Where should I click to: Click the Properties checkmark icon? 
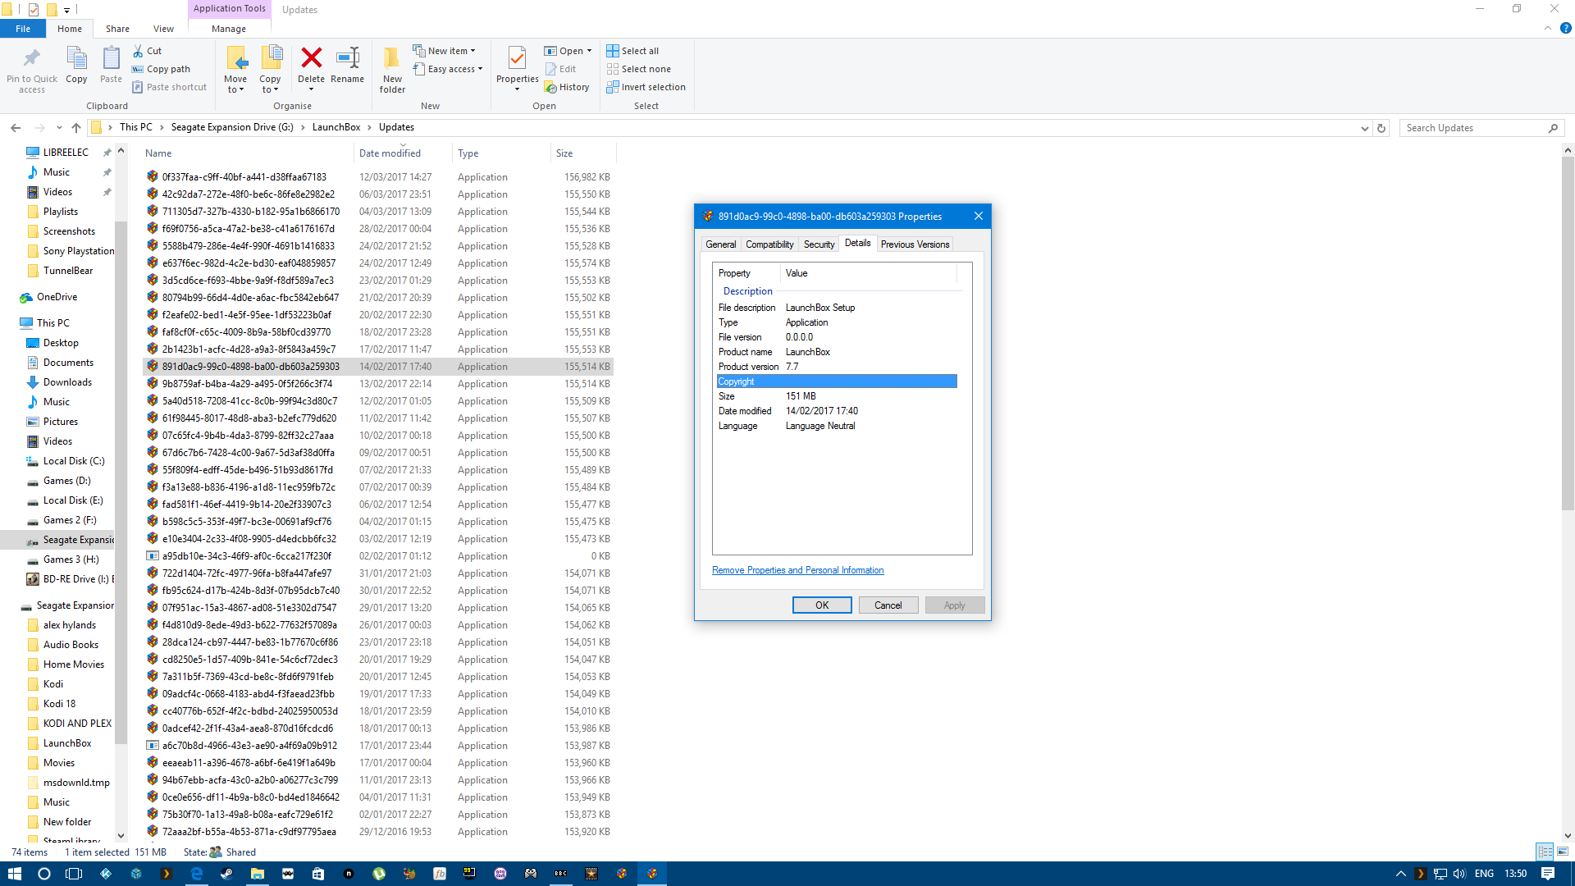point(517,57)
